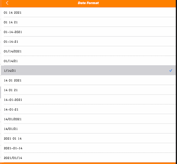This screenshot has width=177, height=164.
Task: Pick date format 14-01-2021
Action: 88,100
